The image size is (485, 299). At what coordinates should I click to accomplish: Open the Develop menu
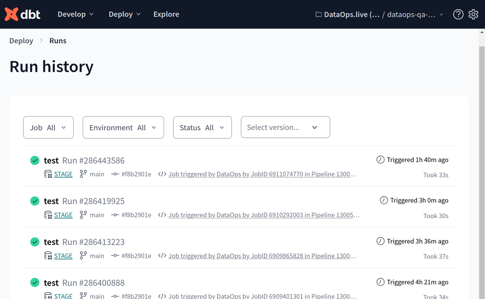coord(75,14)
